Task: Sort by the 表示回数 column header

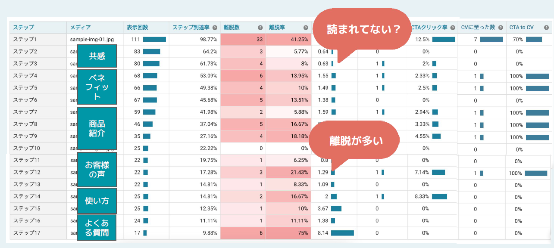Action: coord(138,28)
